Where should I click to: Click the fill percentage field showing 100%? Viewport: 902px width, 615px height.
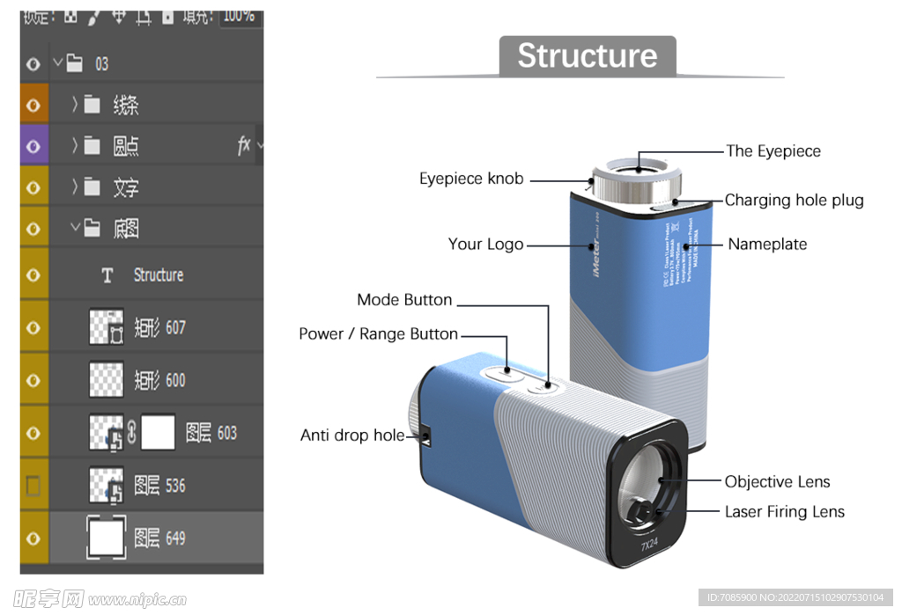coord(239,16)
